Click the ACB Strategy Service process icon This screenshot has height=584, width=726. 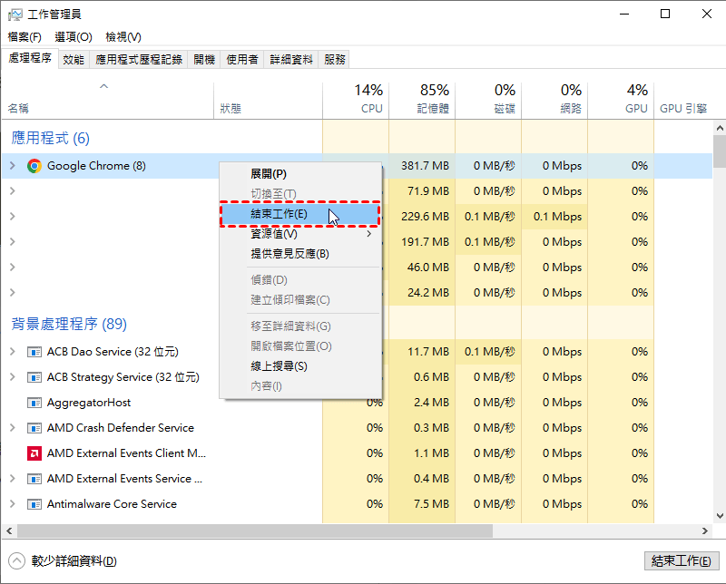[x=34, y=377]
